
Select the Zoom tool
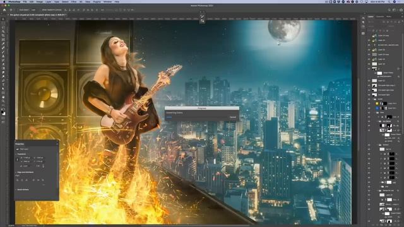click(3, 101)
